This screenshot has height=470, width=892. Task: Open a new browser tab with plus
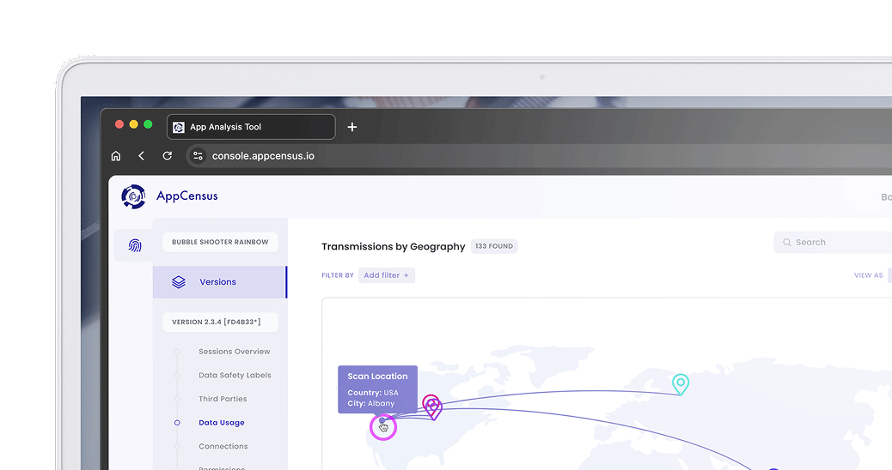click(x=352, y=127)
